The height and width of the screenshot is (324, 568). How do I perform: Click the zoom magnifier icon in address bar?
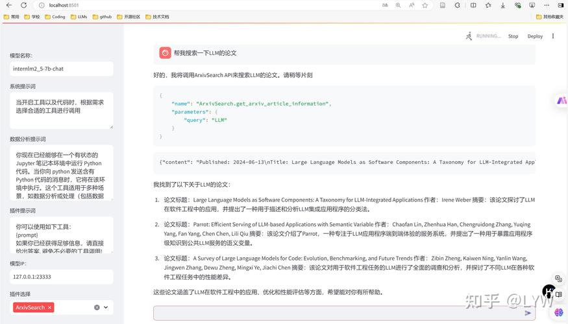[x=398, y=5]
